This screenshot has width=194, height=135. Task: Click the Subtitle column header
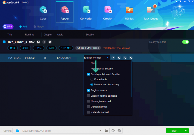pos(90,35)
